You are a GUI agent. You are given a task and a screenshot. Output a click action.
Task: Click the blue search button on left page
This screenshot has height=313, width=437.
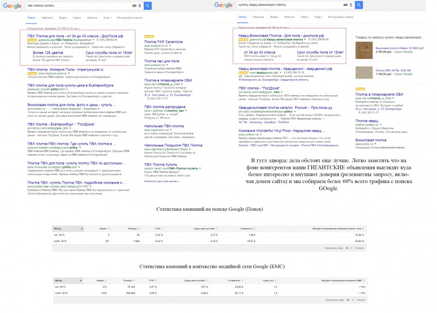coord(147,5)
